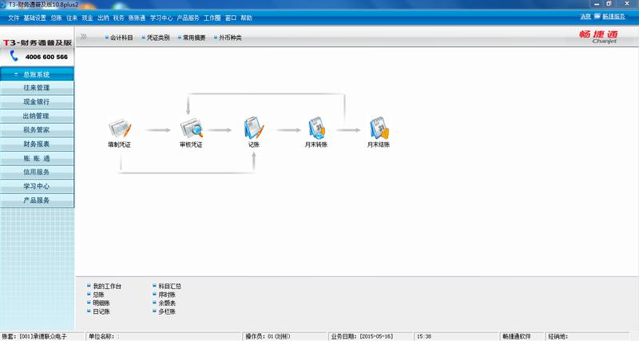Image resolution: width=639 pixels, height=341 pixels.
Task: Click the 消息 link at top right
Action: [x=585, y=16]
